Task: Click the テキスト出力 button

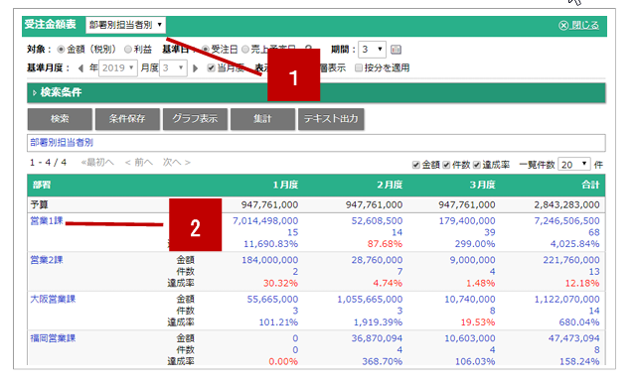Action: (331, 119)
